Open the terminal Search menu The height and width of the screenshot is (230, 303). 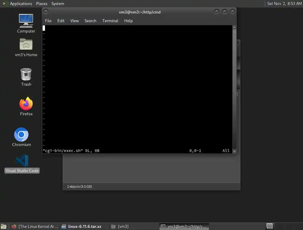90,21
